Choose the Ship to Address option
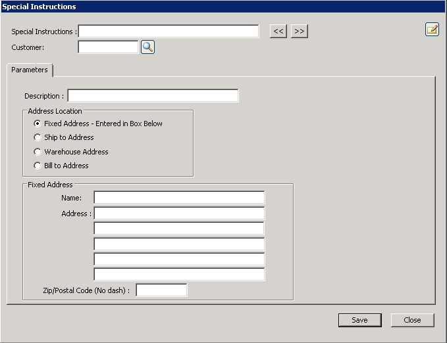 [38, 137]
